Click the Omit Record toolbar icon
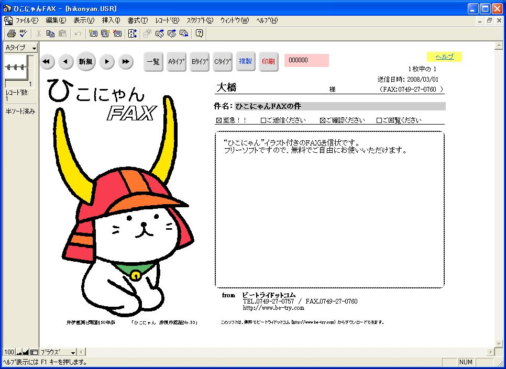Image resolution: width=506 pixels, height=369 pixels. coord(172,33)
